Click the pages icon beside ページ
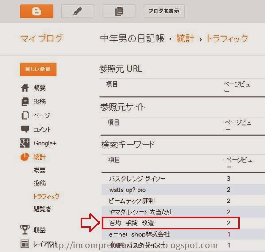Viewport: 265px width, 252px height. coord(25,115)
